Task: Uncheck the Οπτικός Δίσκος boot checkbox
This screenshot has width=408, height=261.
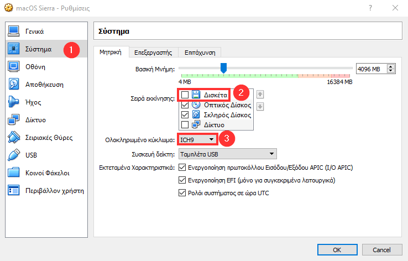Action: pos(185,105)
